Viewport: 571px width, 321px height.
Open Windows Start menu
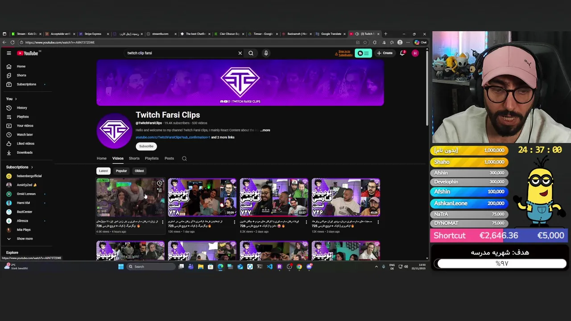pos(121,267)
